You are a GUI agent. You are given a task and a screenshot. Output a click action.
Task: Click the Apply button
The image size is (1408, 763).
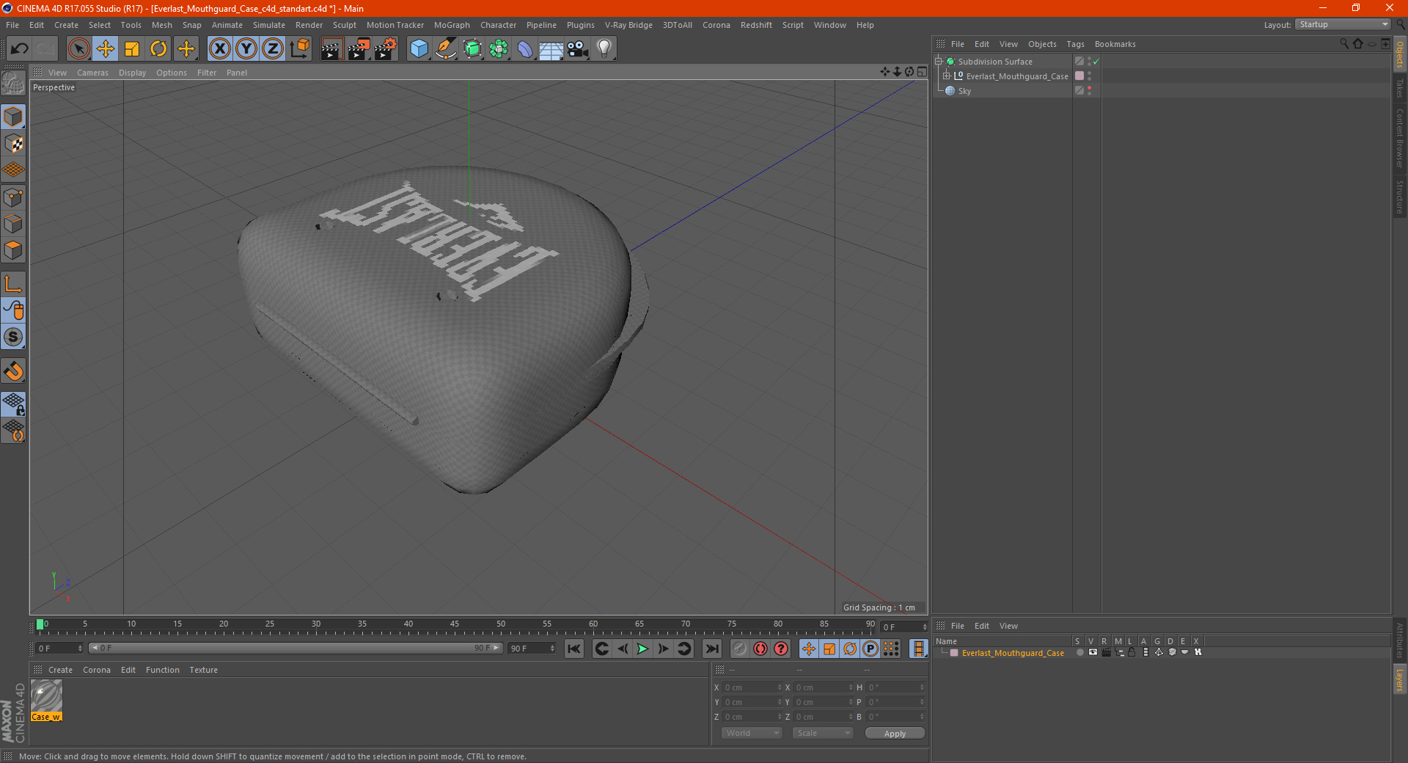click(895, 734)
